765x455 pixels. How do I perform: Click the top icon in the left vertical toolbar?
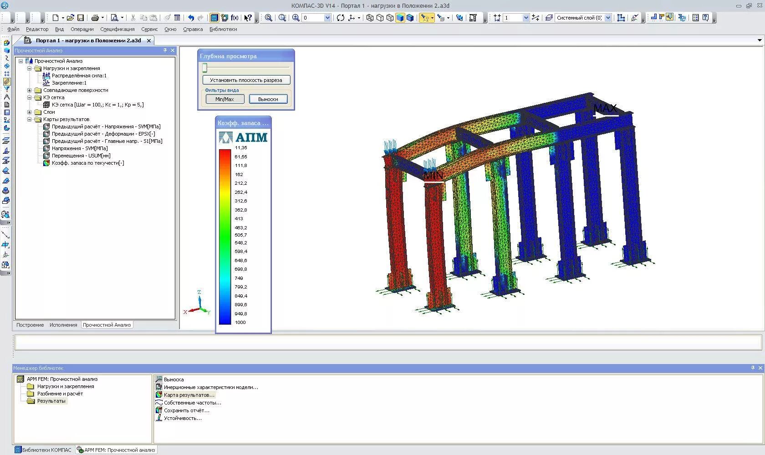coord(6,42)
